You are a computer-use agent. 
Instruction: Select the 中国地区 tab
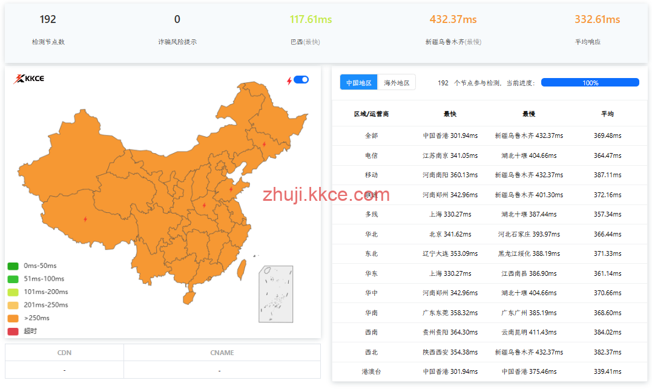coord(359,83)
